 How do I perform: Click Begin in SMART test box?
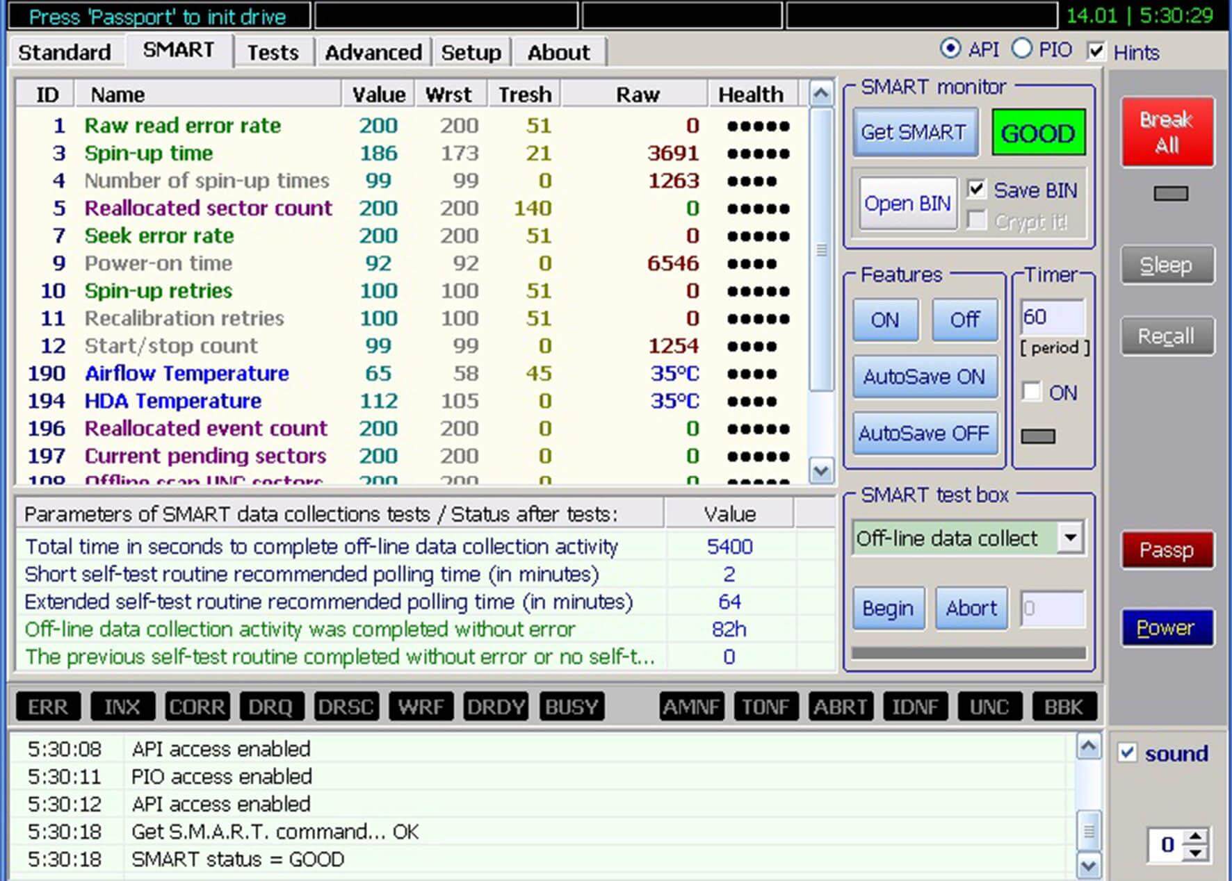click(x=887, y=608)
